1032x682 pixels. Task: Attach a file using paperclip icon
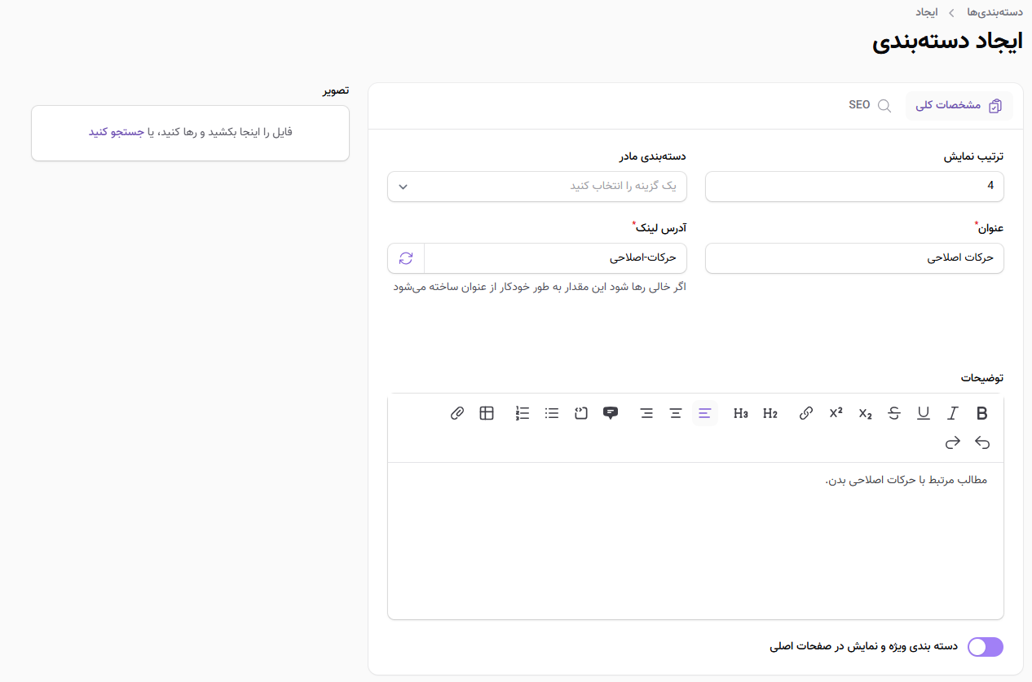(x=457, y=413)
